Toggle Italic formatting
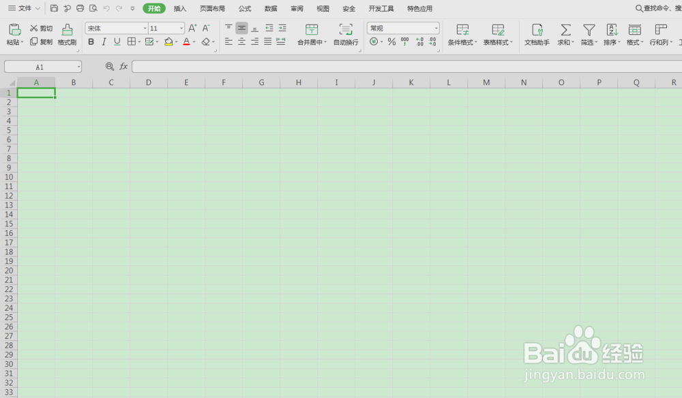The image size is (682, 398). (x=104, y=42)
